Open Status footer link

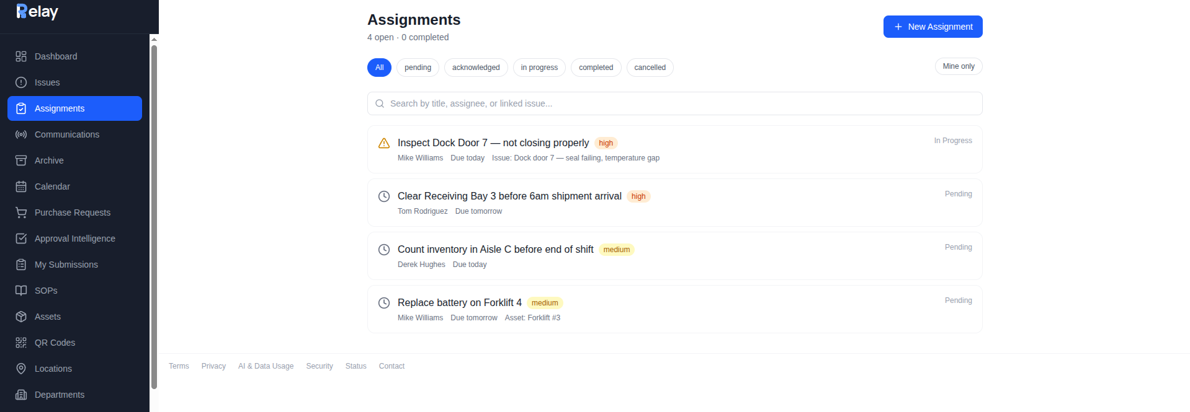(356, 366)
